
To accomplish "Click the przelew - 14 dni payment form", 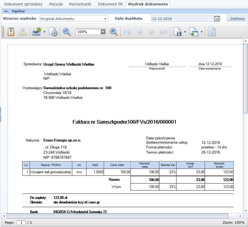I will coord(214,147).
